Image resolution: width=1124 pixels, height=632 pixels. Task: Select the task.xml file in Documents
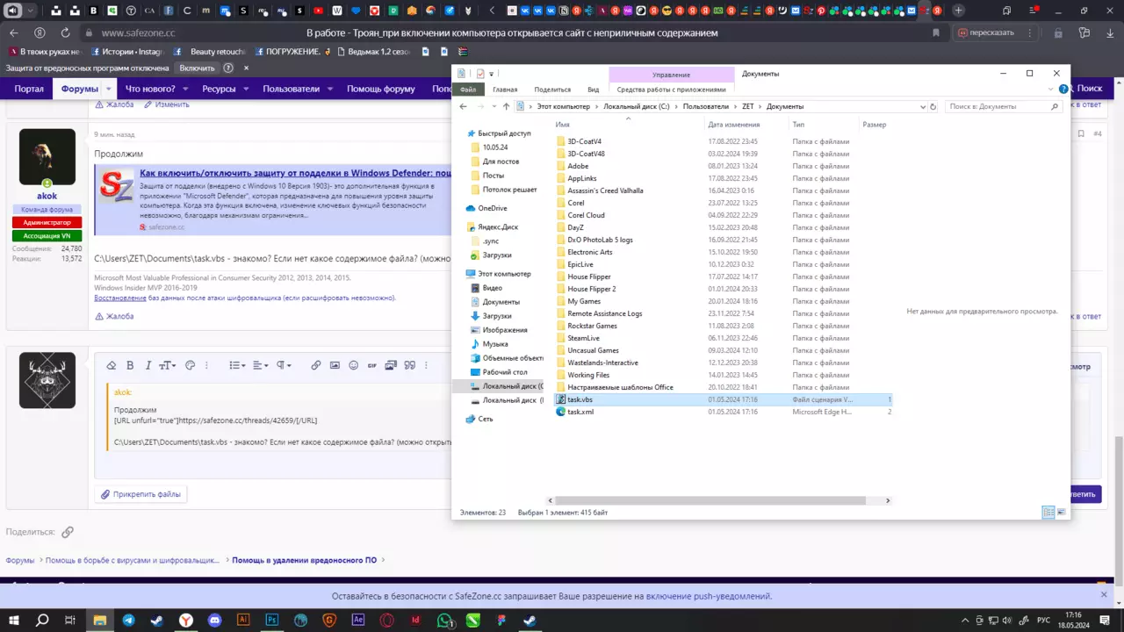click(x=580, y=412)
